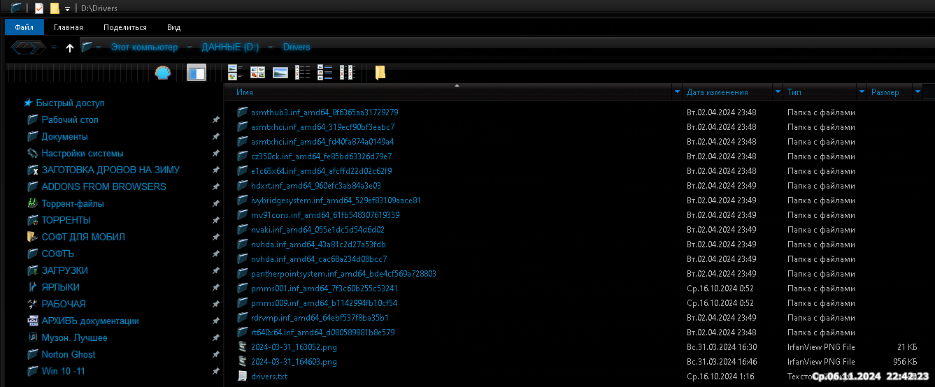
Task: Open the Имя column filter dropdown
Action: [676, 92]
